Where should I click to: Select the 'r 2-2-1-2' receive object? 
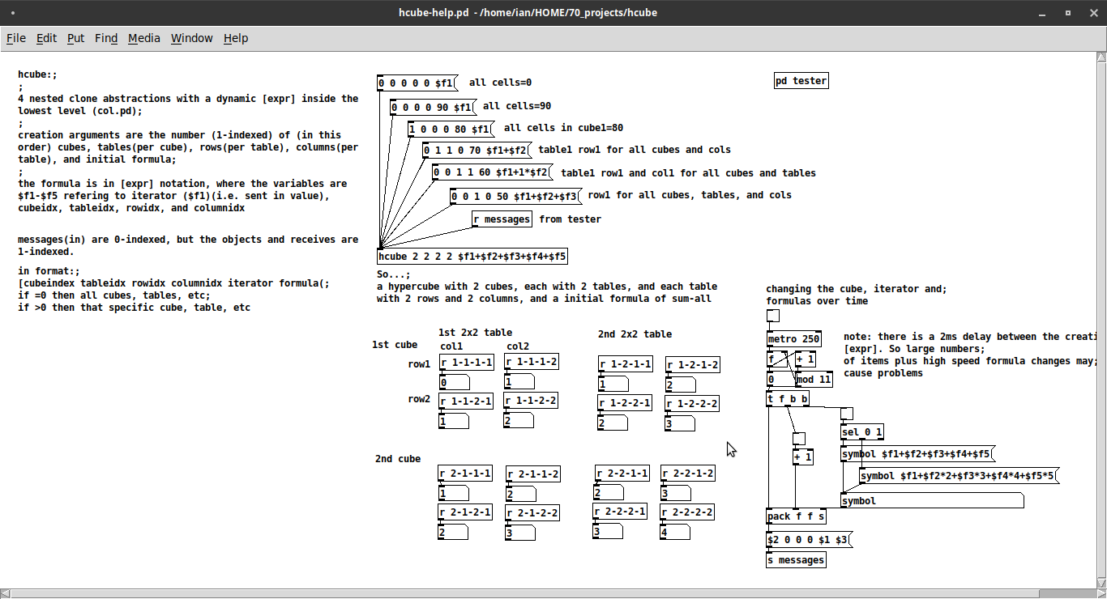click(688, 474)
